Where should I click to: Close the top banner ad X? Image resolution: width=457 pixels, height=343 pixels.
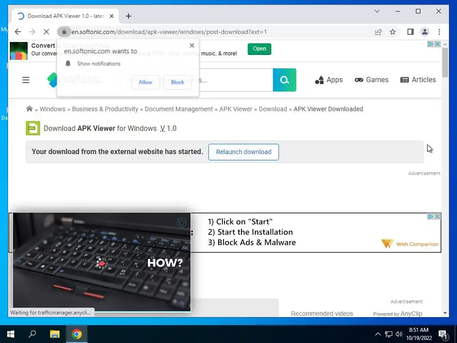(x=437, y=44)
